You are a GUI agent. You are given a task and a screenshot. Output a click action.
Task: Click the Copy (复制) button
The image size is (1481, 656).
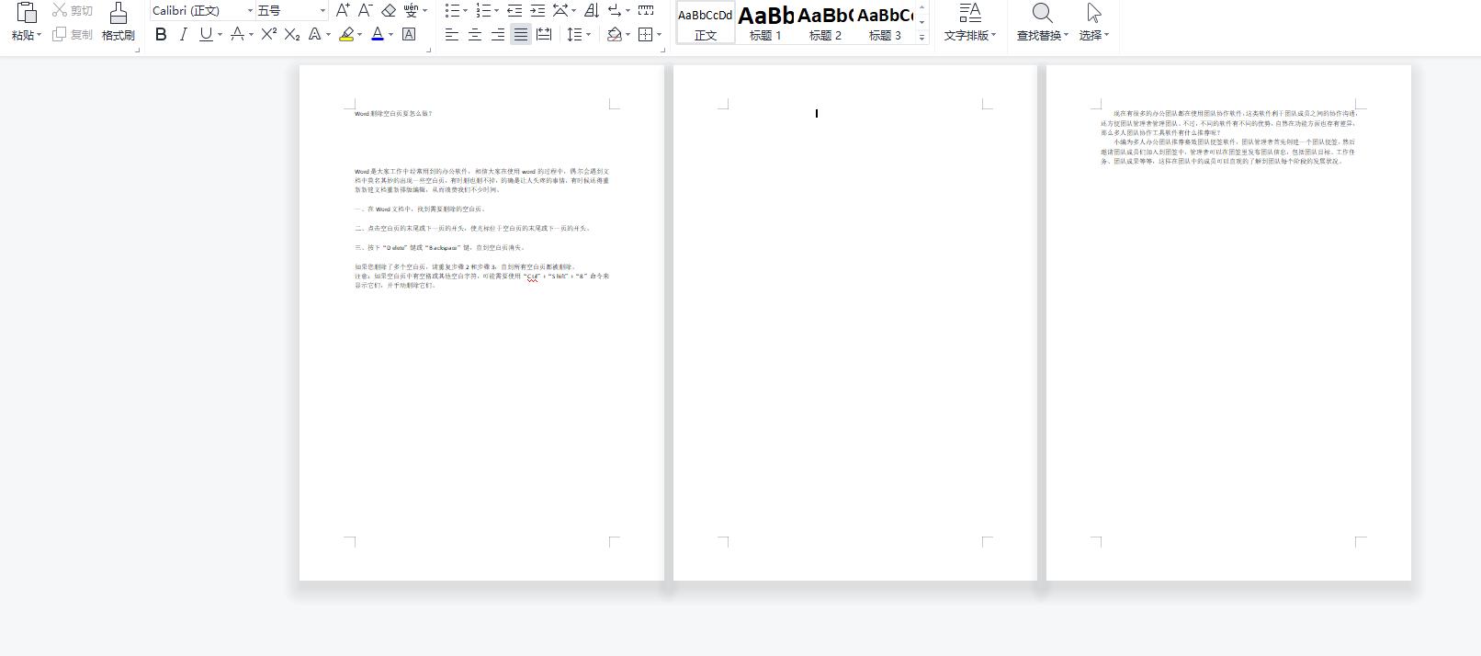(72, 34)
